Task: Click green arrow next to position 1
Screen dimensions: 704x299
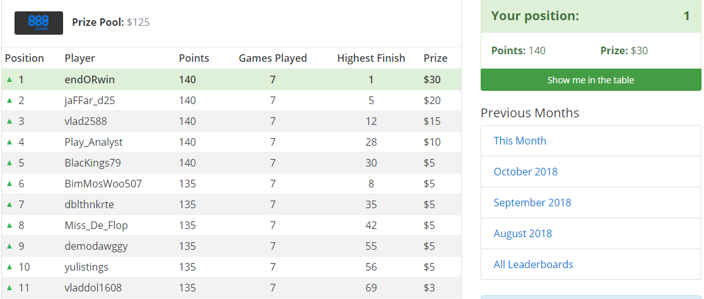Action: tap(9, 80)
